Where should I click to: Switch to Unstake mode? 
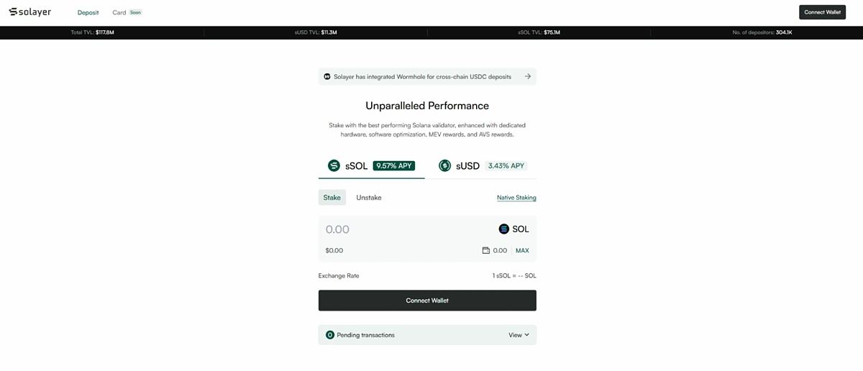tap(369, 197)
